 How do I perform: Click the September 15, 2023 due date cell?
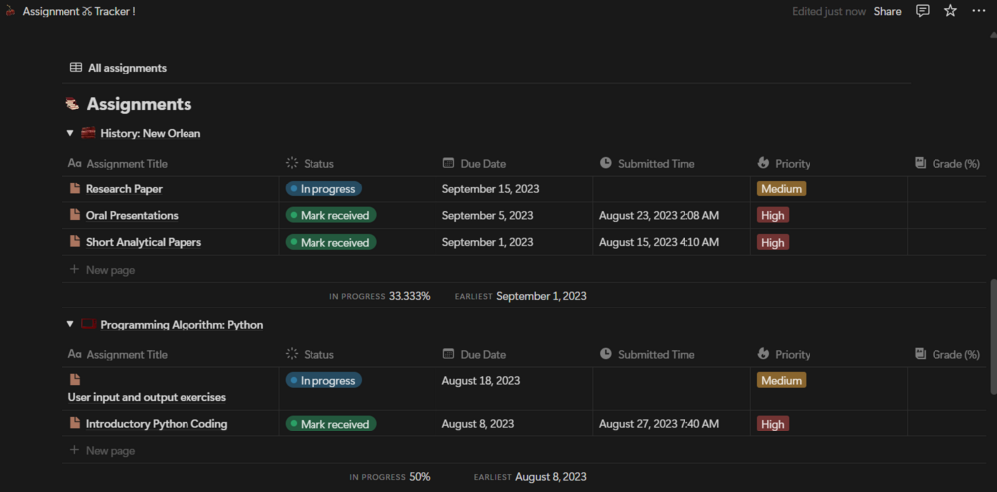point(514,188)
